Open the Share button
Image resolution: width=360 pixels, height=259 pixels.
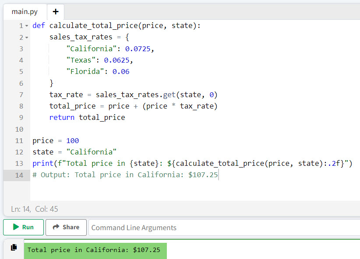66,227
